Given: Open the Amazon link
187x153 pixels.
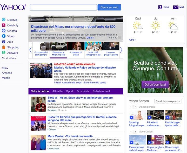Looking at the screenshot, I should [7, 73].
